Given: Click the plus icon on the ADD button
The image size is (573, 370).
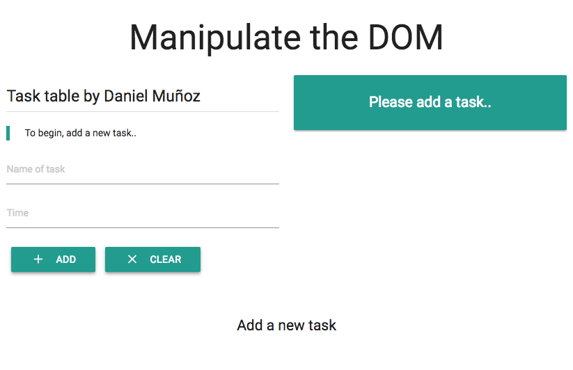Looking at the screenshot, I should pos(38,259).
